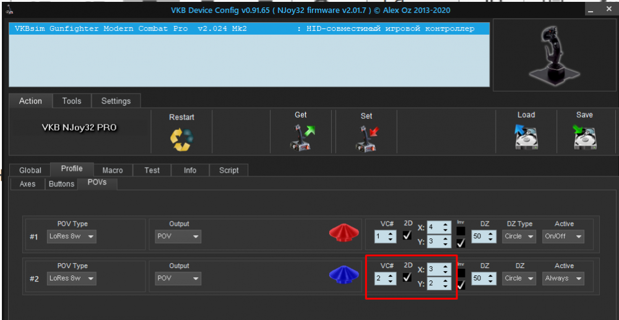Select the POVs sub-tab
Screen dimensions: 619x320
click(97, 183)
